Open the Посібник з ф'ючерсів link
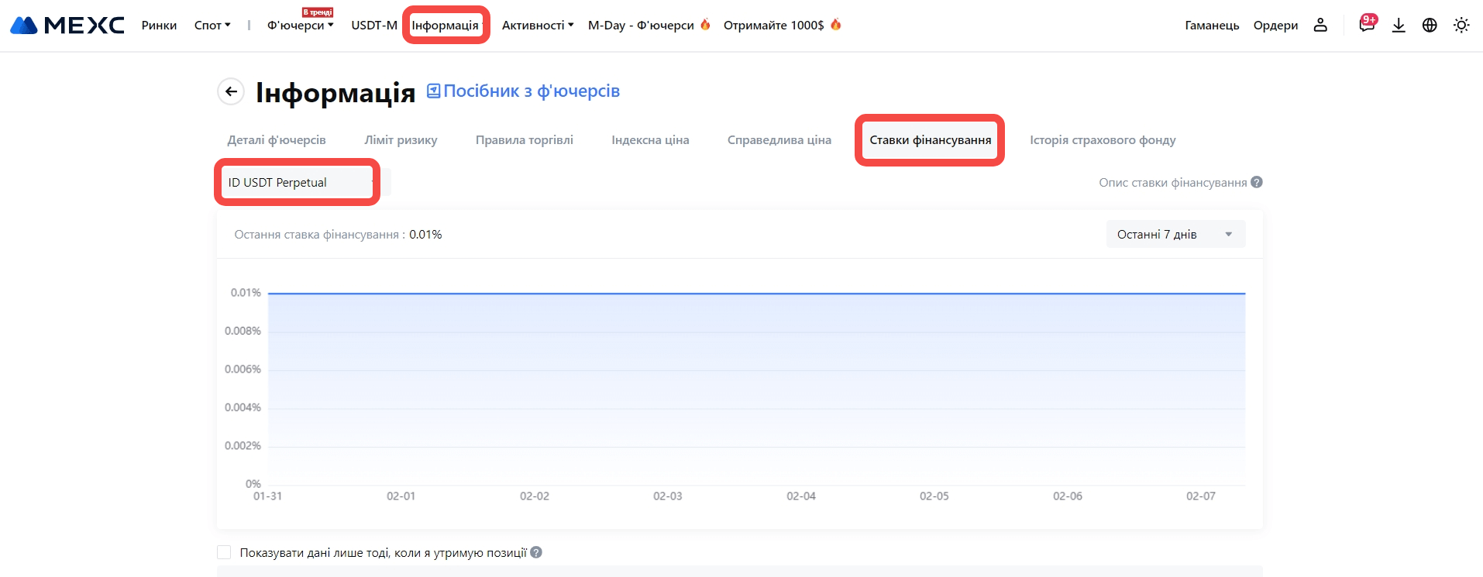 523,91
